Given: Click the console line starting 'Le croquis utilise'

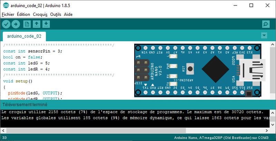Looking at the screenshot, I should coord(132,112).
